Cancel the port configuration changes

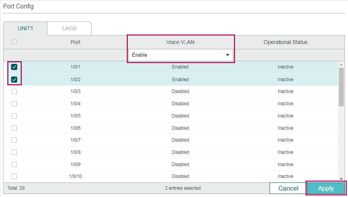point(288,188)
